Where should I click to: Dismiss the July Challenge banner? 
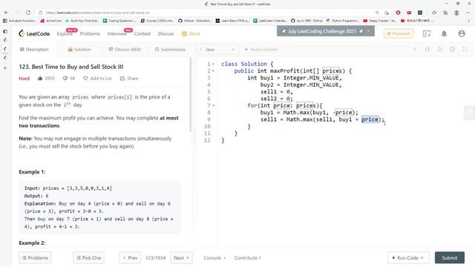(369, 31)
